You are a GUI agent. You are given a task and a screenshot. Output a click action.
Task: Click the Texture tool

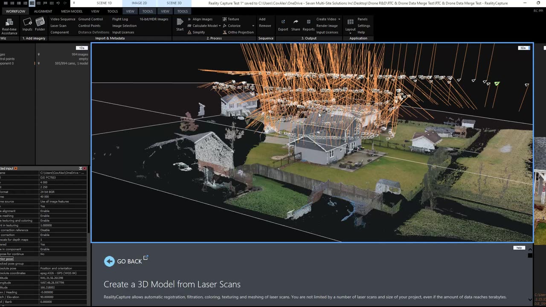pos(231,19)
